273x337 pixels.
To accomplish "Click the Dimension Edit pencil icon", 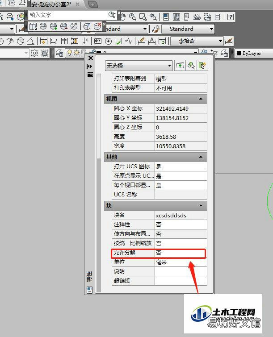I will tap(141, 41).
